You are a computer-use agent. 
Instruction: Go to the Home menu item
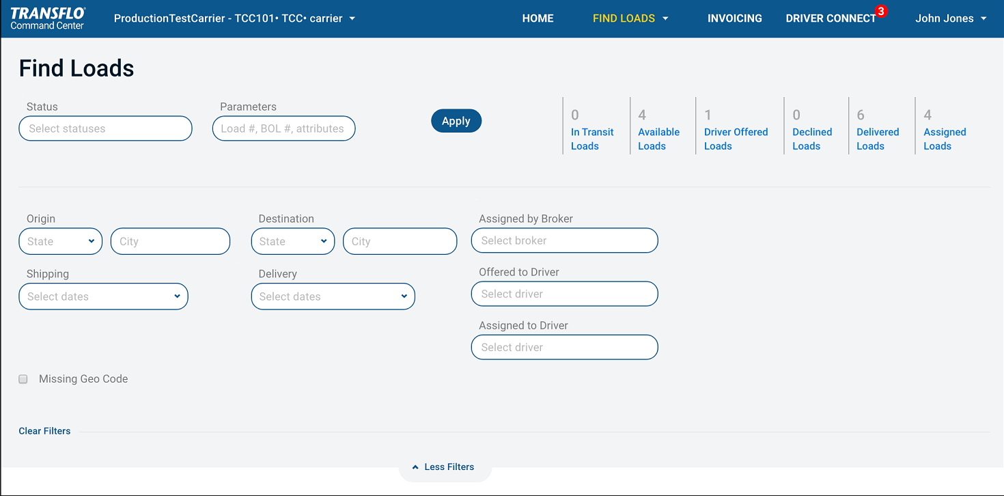click(x=538, y=18)
